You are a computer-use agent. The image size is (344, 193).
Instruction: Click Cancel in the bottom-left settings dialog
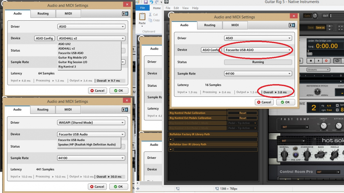pyautogui.click(x=97, y=186)
